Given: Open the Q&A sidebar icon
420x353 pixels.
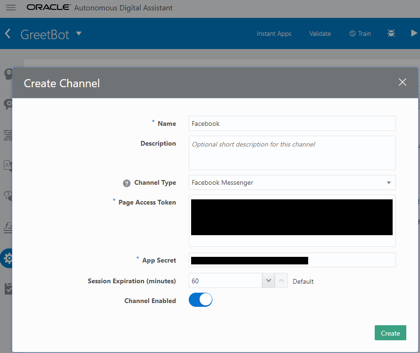Looking at the screenshot, I should pos(8,196).
